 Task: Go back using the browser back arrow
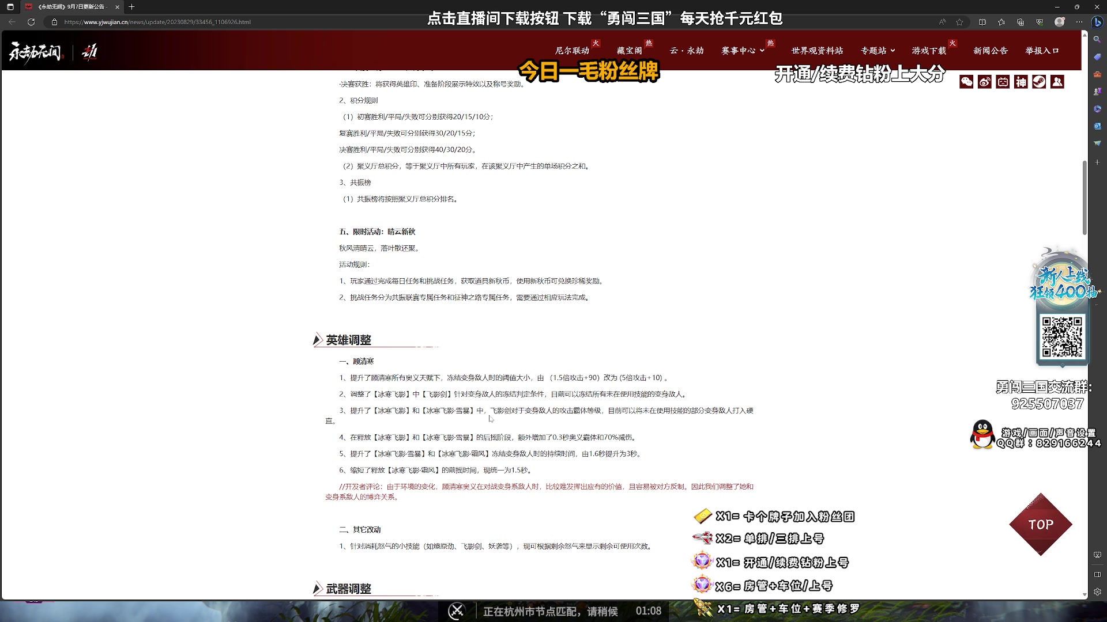(12, 22)
